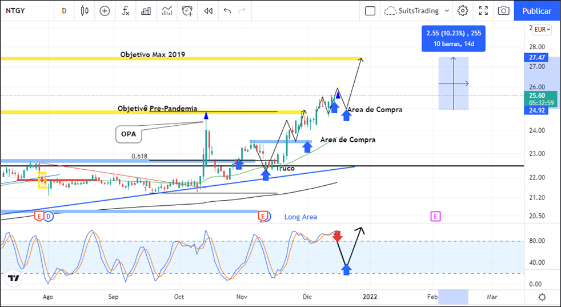Open the candlestick chart type selector

click(x=85, y=11)
